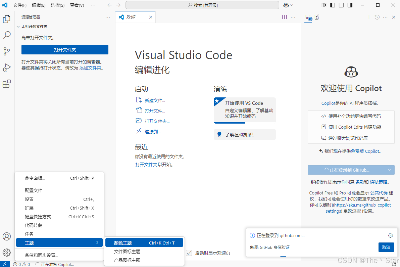Open the 文件(F) menu
The width and height of the screenshot is (400, 267).
[20, 5]
